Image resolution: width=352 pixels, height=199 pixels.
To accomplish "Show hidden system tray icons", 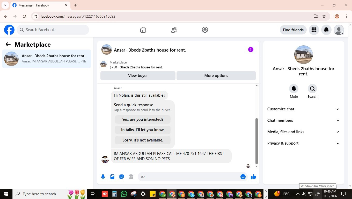I will (x=298, y=194).
